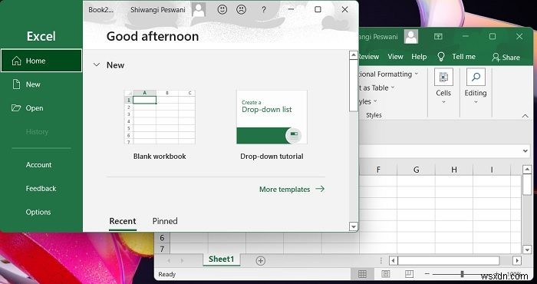Collapse the ribbon with the caret
This screenshot has height=284, width=537.
point(525,116)
